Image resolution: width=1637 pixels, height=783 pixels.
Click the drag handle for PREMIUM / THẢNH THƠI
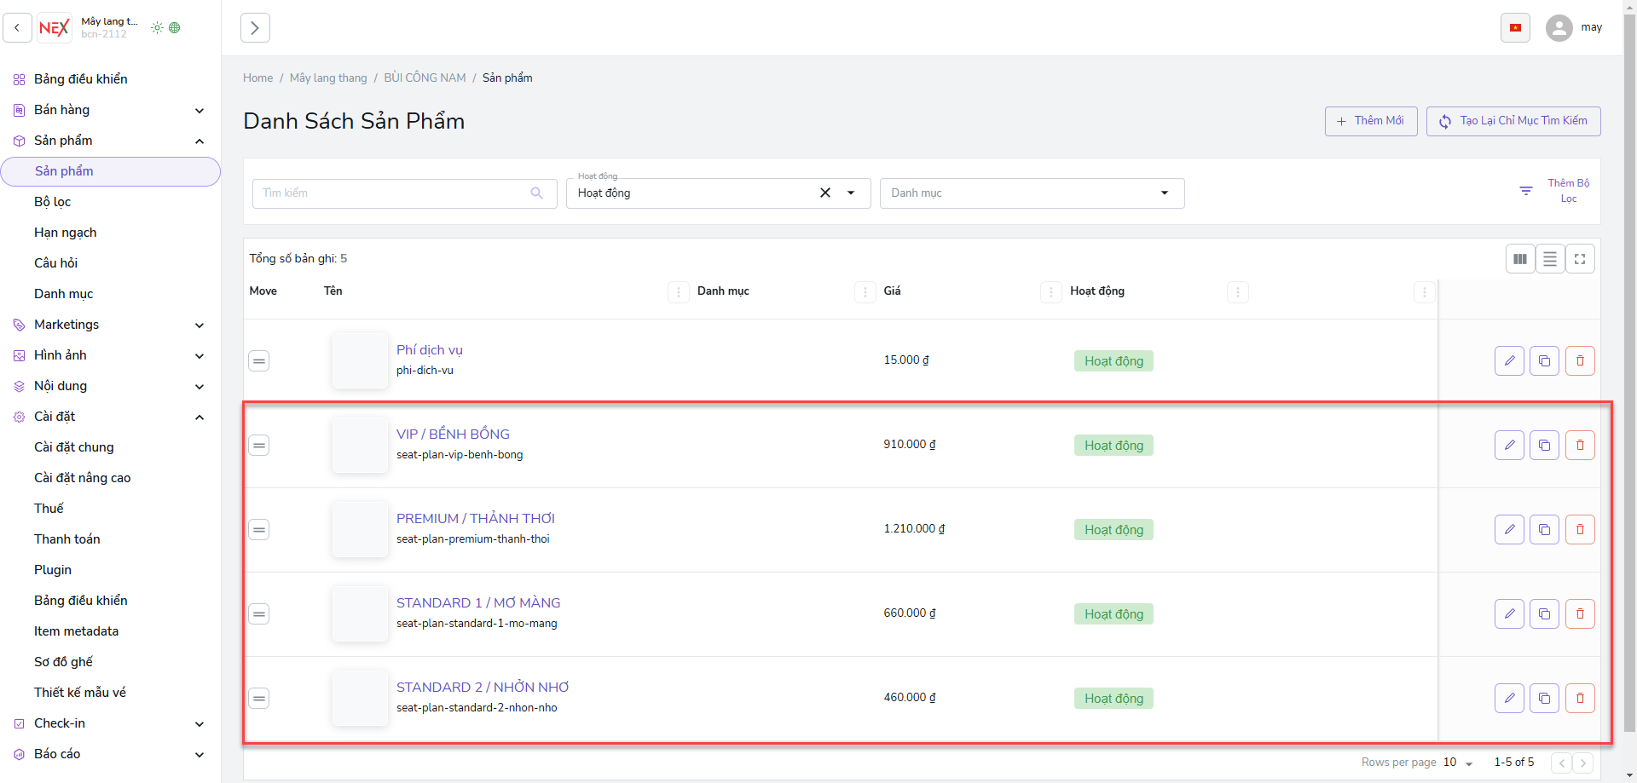(x=259, y=530)
